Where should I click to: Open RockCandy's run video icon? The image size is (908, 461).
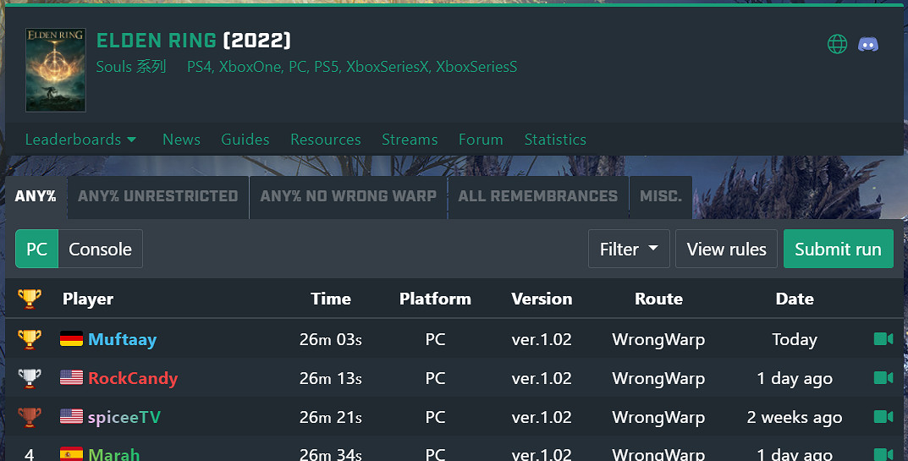point(883,378)
